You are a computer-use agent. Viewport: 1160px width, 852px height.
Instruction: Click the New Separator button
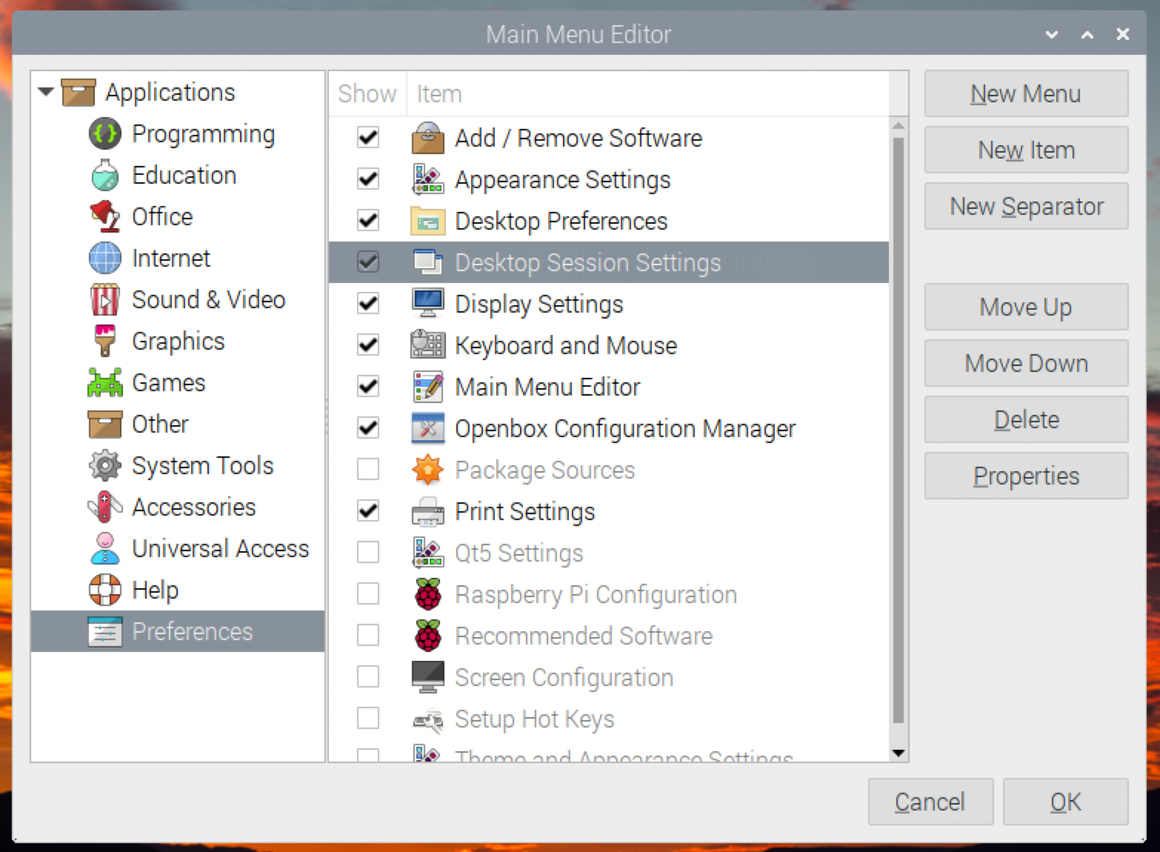[x=1026, y=206]
